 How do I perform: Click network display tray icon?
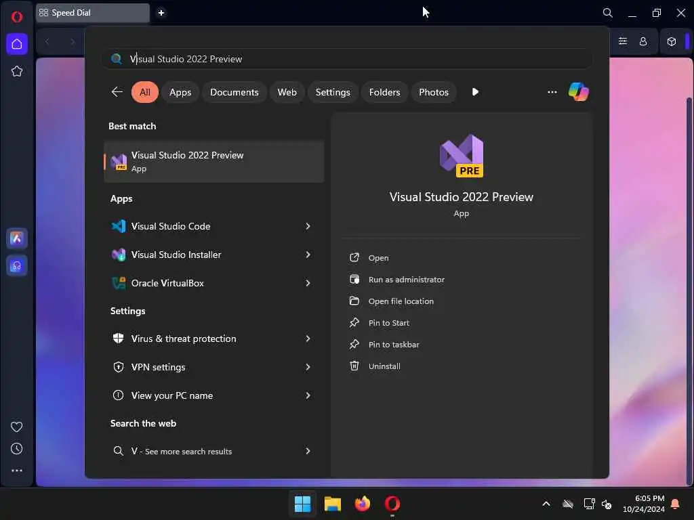click(x=589, y=504)
